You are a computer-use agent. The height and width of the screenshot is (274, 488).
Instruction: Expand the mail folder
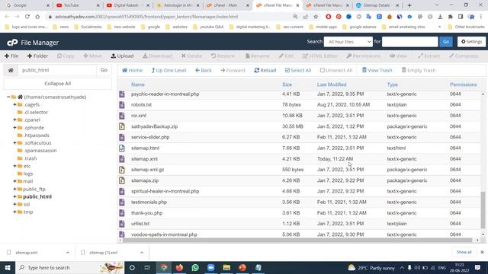coord(14,181)
